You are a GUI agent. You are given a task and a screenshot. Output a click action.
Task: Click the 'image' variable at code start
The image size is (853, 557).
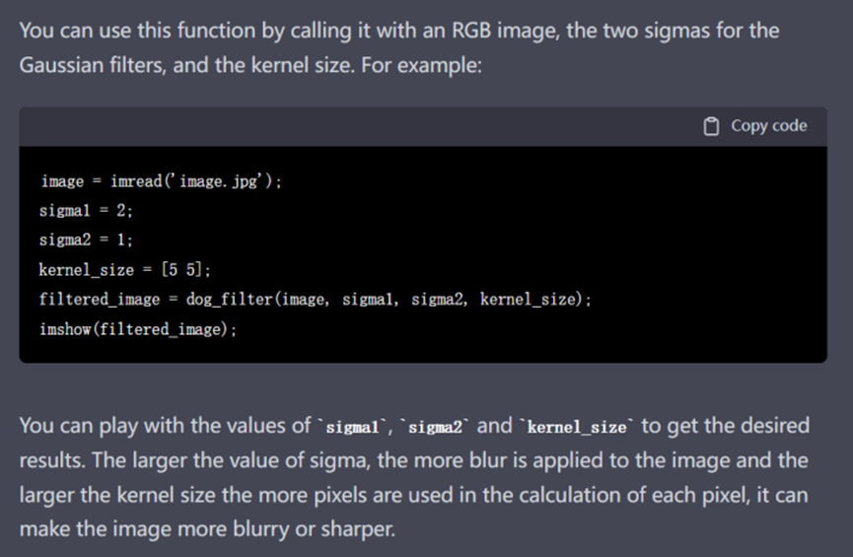pos(62,181)
